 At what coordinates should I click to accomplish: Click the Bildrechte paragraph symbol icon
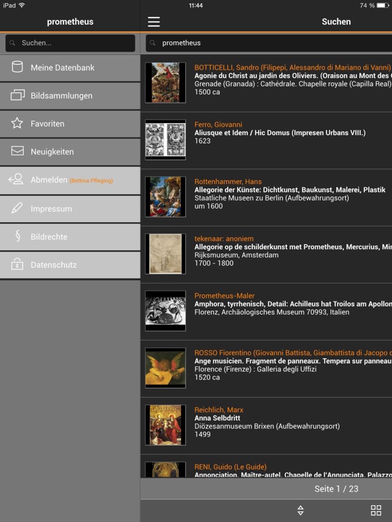pos(18,236)
